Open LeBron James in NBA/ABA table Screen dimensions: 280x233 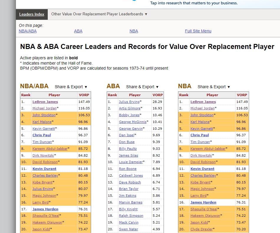pos(45,102)
